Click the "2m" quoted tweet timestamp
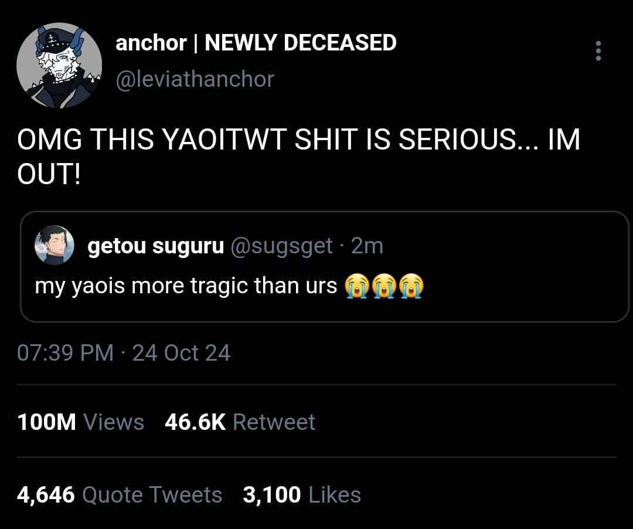Image resolution: width=633 pixels, height=529 pixels. point(367,246)
